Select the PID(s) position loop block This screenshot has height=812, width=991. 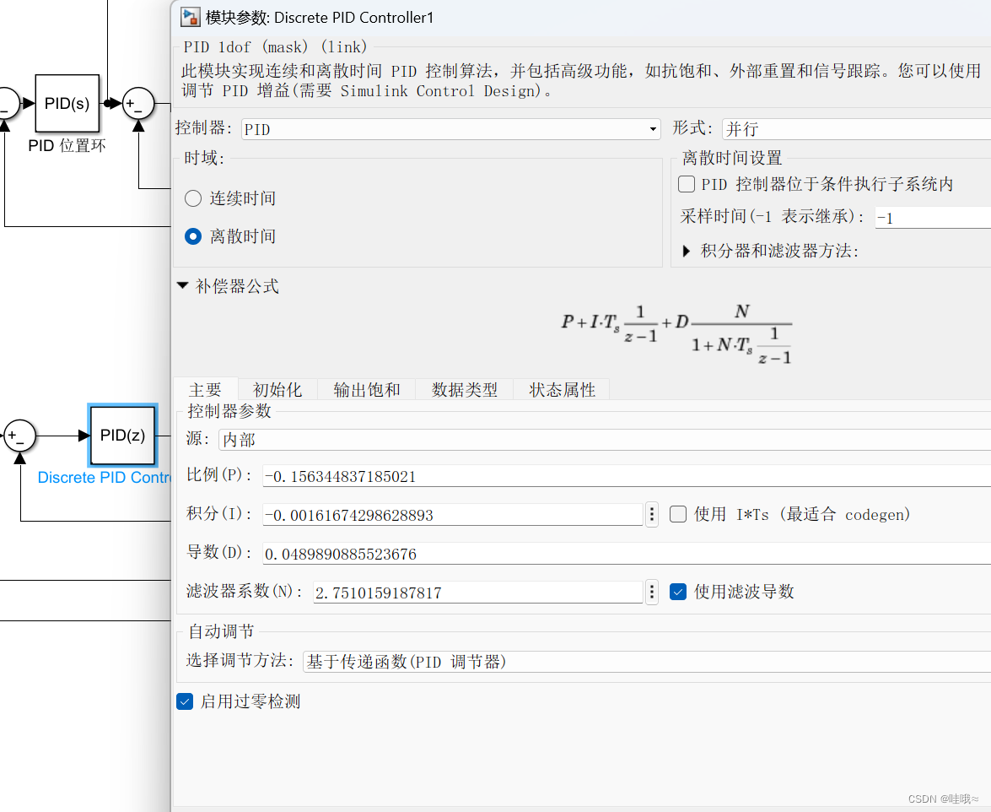[67, 103]
